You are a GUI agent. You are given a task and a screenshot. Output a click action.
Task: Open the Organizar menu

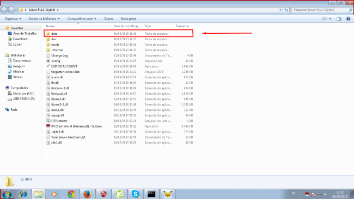pos(13,18)
